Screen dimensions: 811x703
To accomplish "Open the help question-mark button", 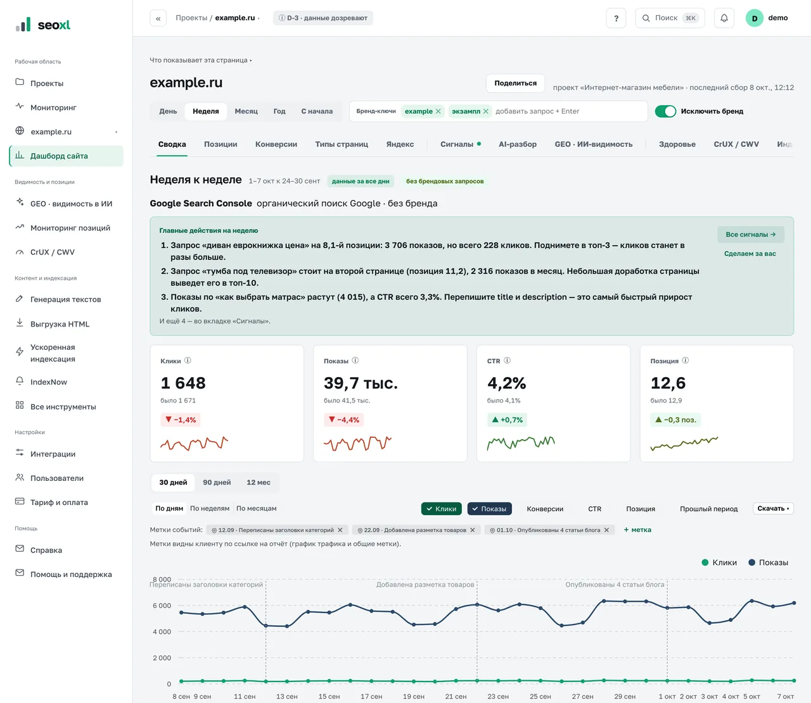I will coord(616,18).
